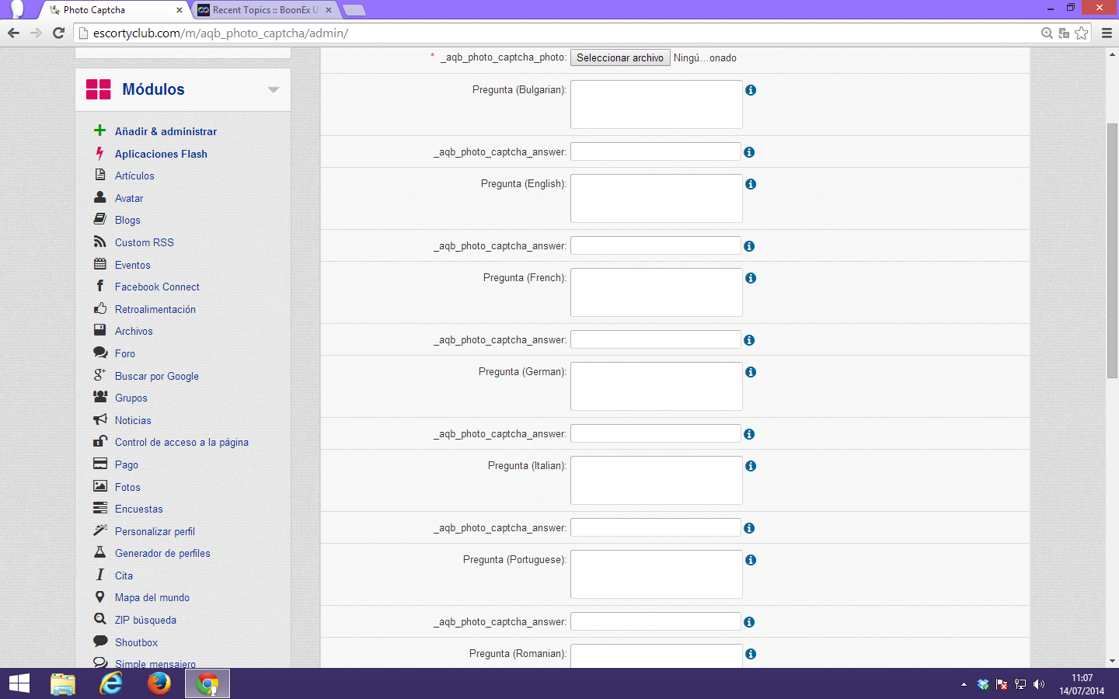This screenshot has height=699, width=1119.
Task: Click the Flash bolt icon beside Aplicaciones Flash
Action: click(x=99, y=153)
